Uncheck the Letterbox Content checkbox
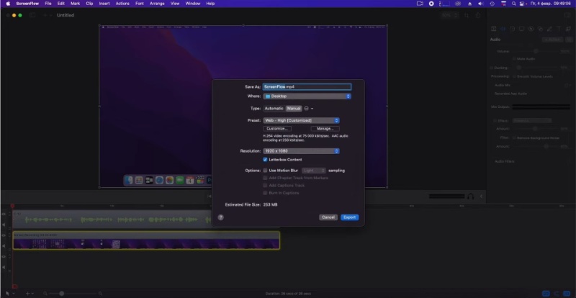The width and height of the screenshot is (576, 298). click(x=265, y=160)
